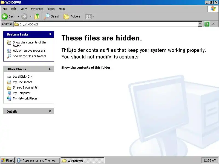Open the Help menu
The width and height of the screenshot is (219, 164).
click(x=62, y=9)
